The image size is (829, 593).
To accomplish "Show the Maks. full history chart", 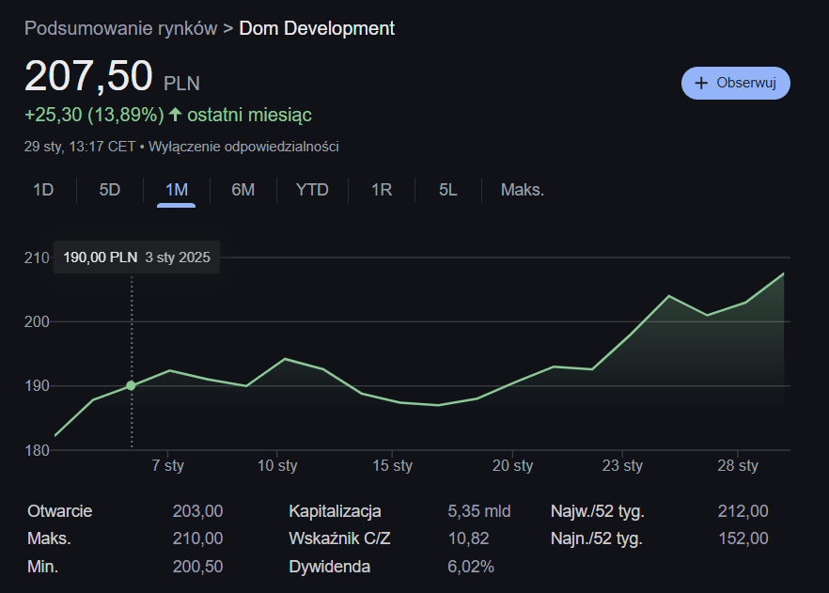I will (x=522, y=190).
